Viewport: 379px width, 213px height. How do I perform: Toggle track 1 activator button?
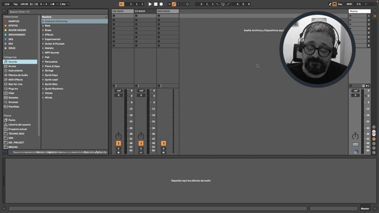tap(118, 143)
